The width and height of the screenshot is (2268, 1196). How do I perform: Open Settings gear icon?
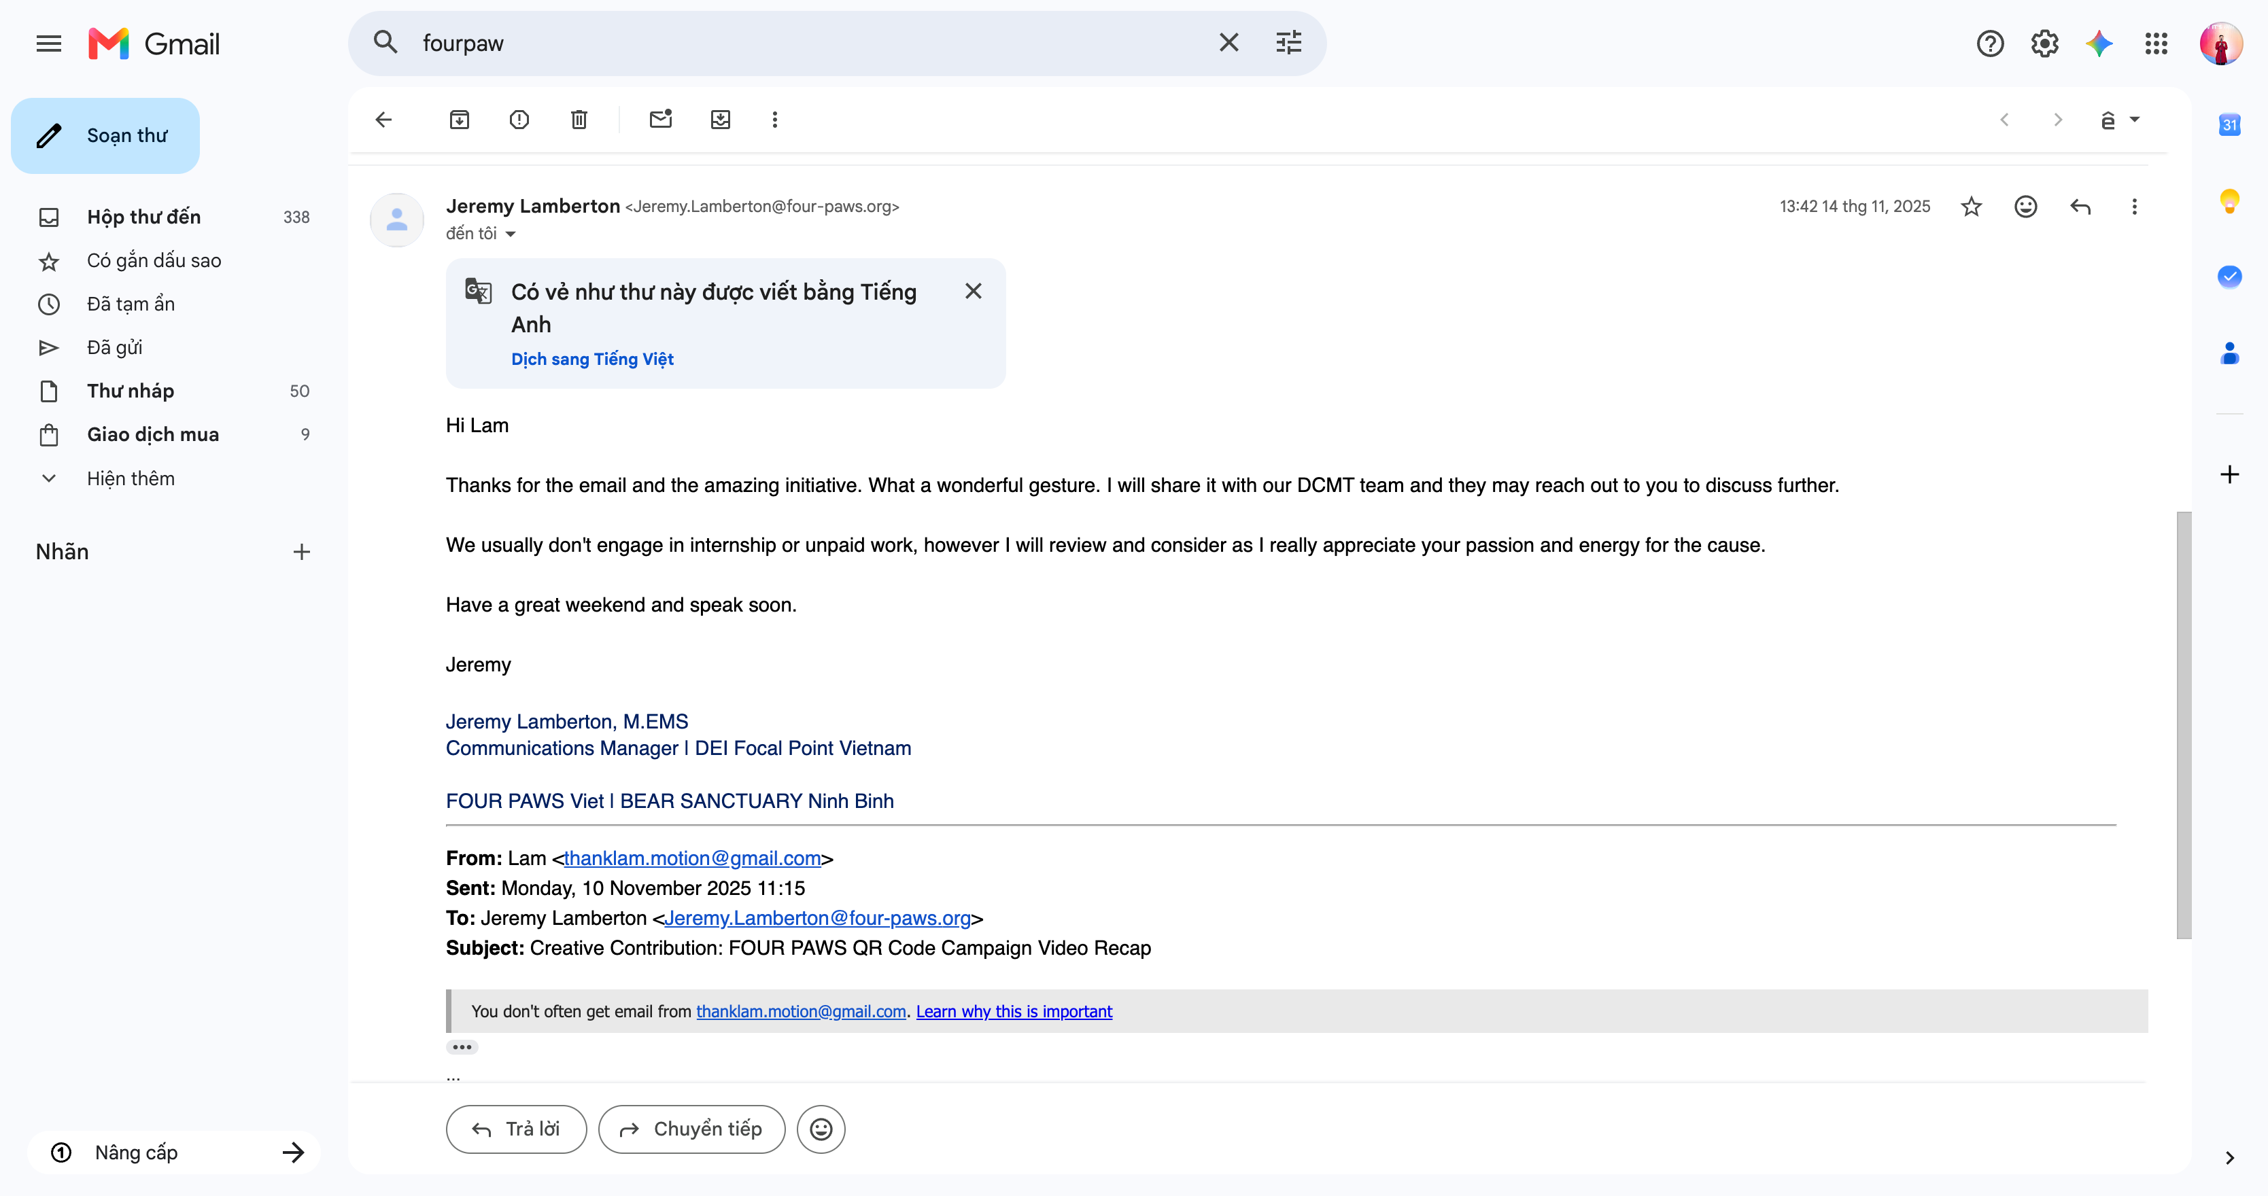2044,43
